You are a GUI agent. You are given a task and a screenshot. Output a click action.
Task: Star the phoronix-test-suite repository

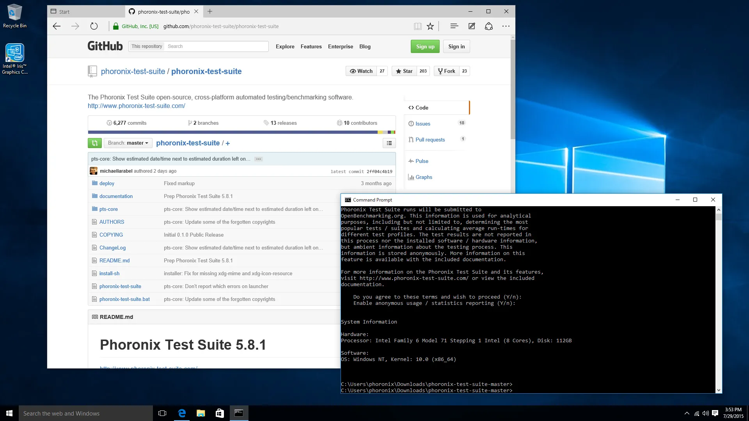tap(404, 71)
